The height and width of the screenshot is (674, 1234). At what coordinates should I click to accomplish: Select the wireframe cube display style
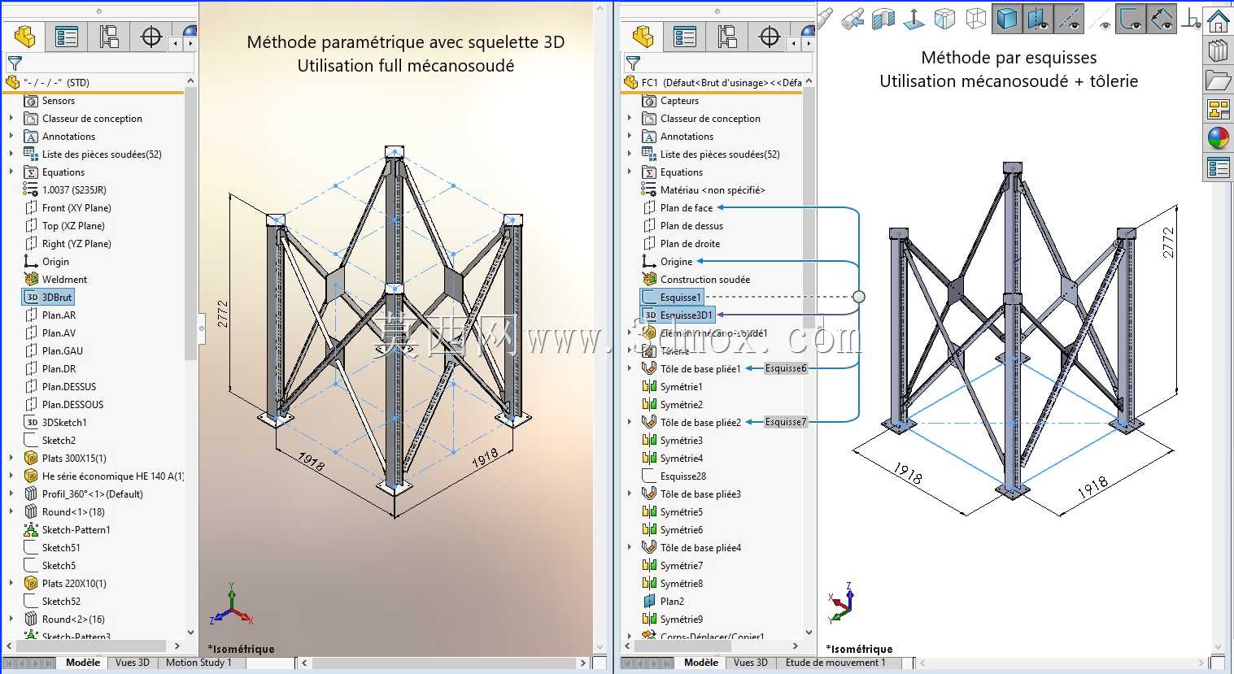coord(975,19)
